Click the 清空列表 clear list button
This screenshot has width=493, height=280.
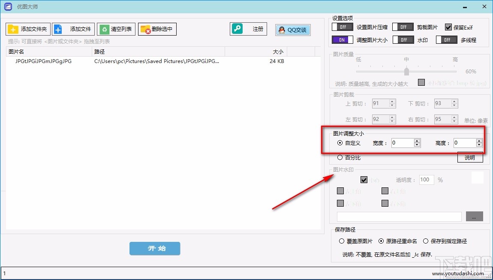(x=116, y=29)
